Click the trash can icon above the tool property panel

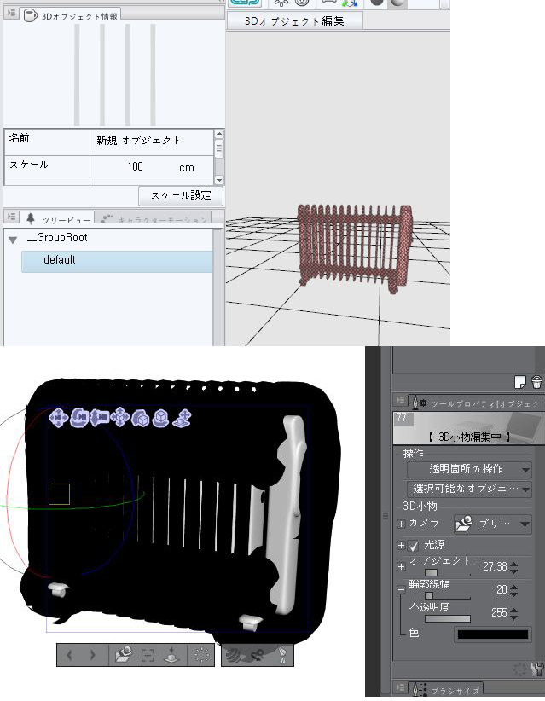point(536,382)
